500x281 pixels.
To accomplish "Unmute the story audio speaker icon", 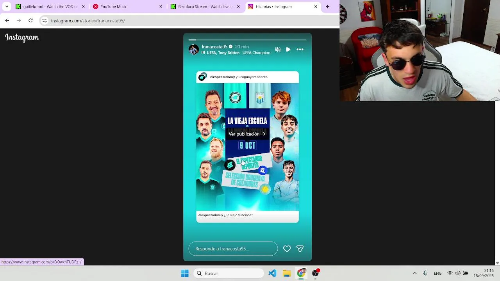I will pyautogui.click(x=278, y=50).
